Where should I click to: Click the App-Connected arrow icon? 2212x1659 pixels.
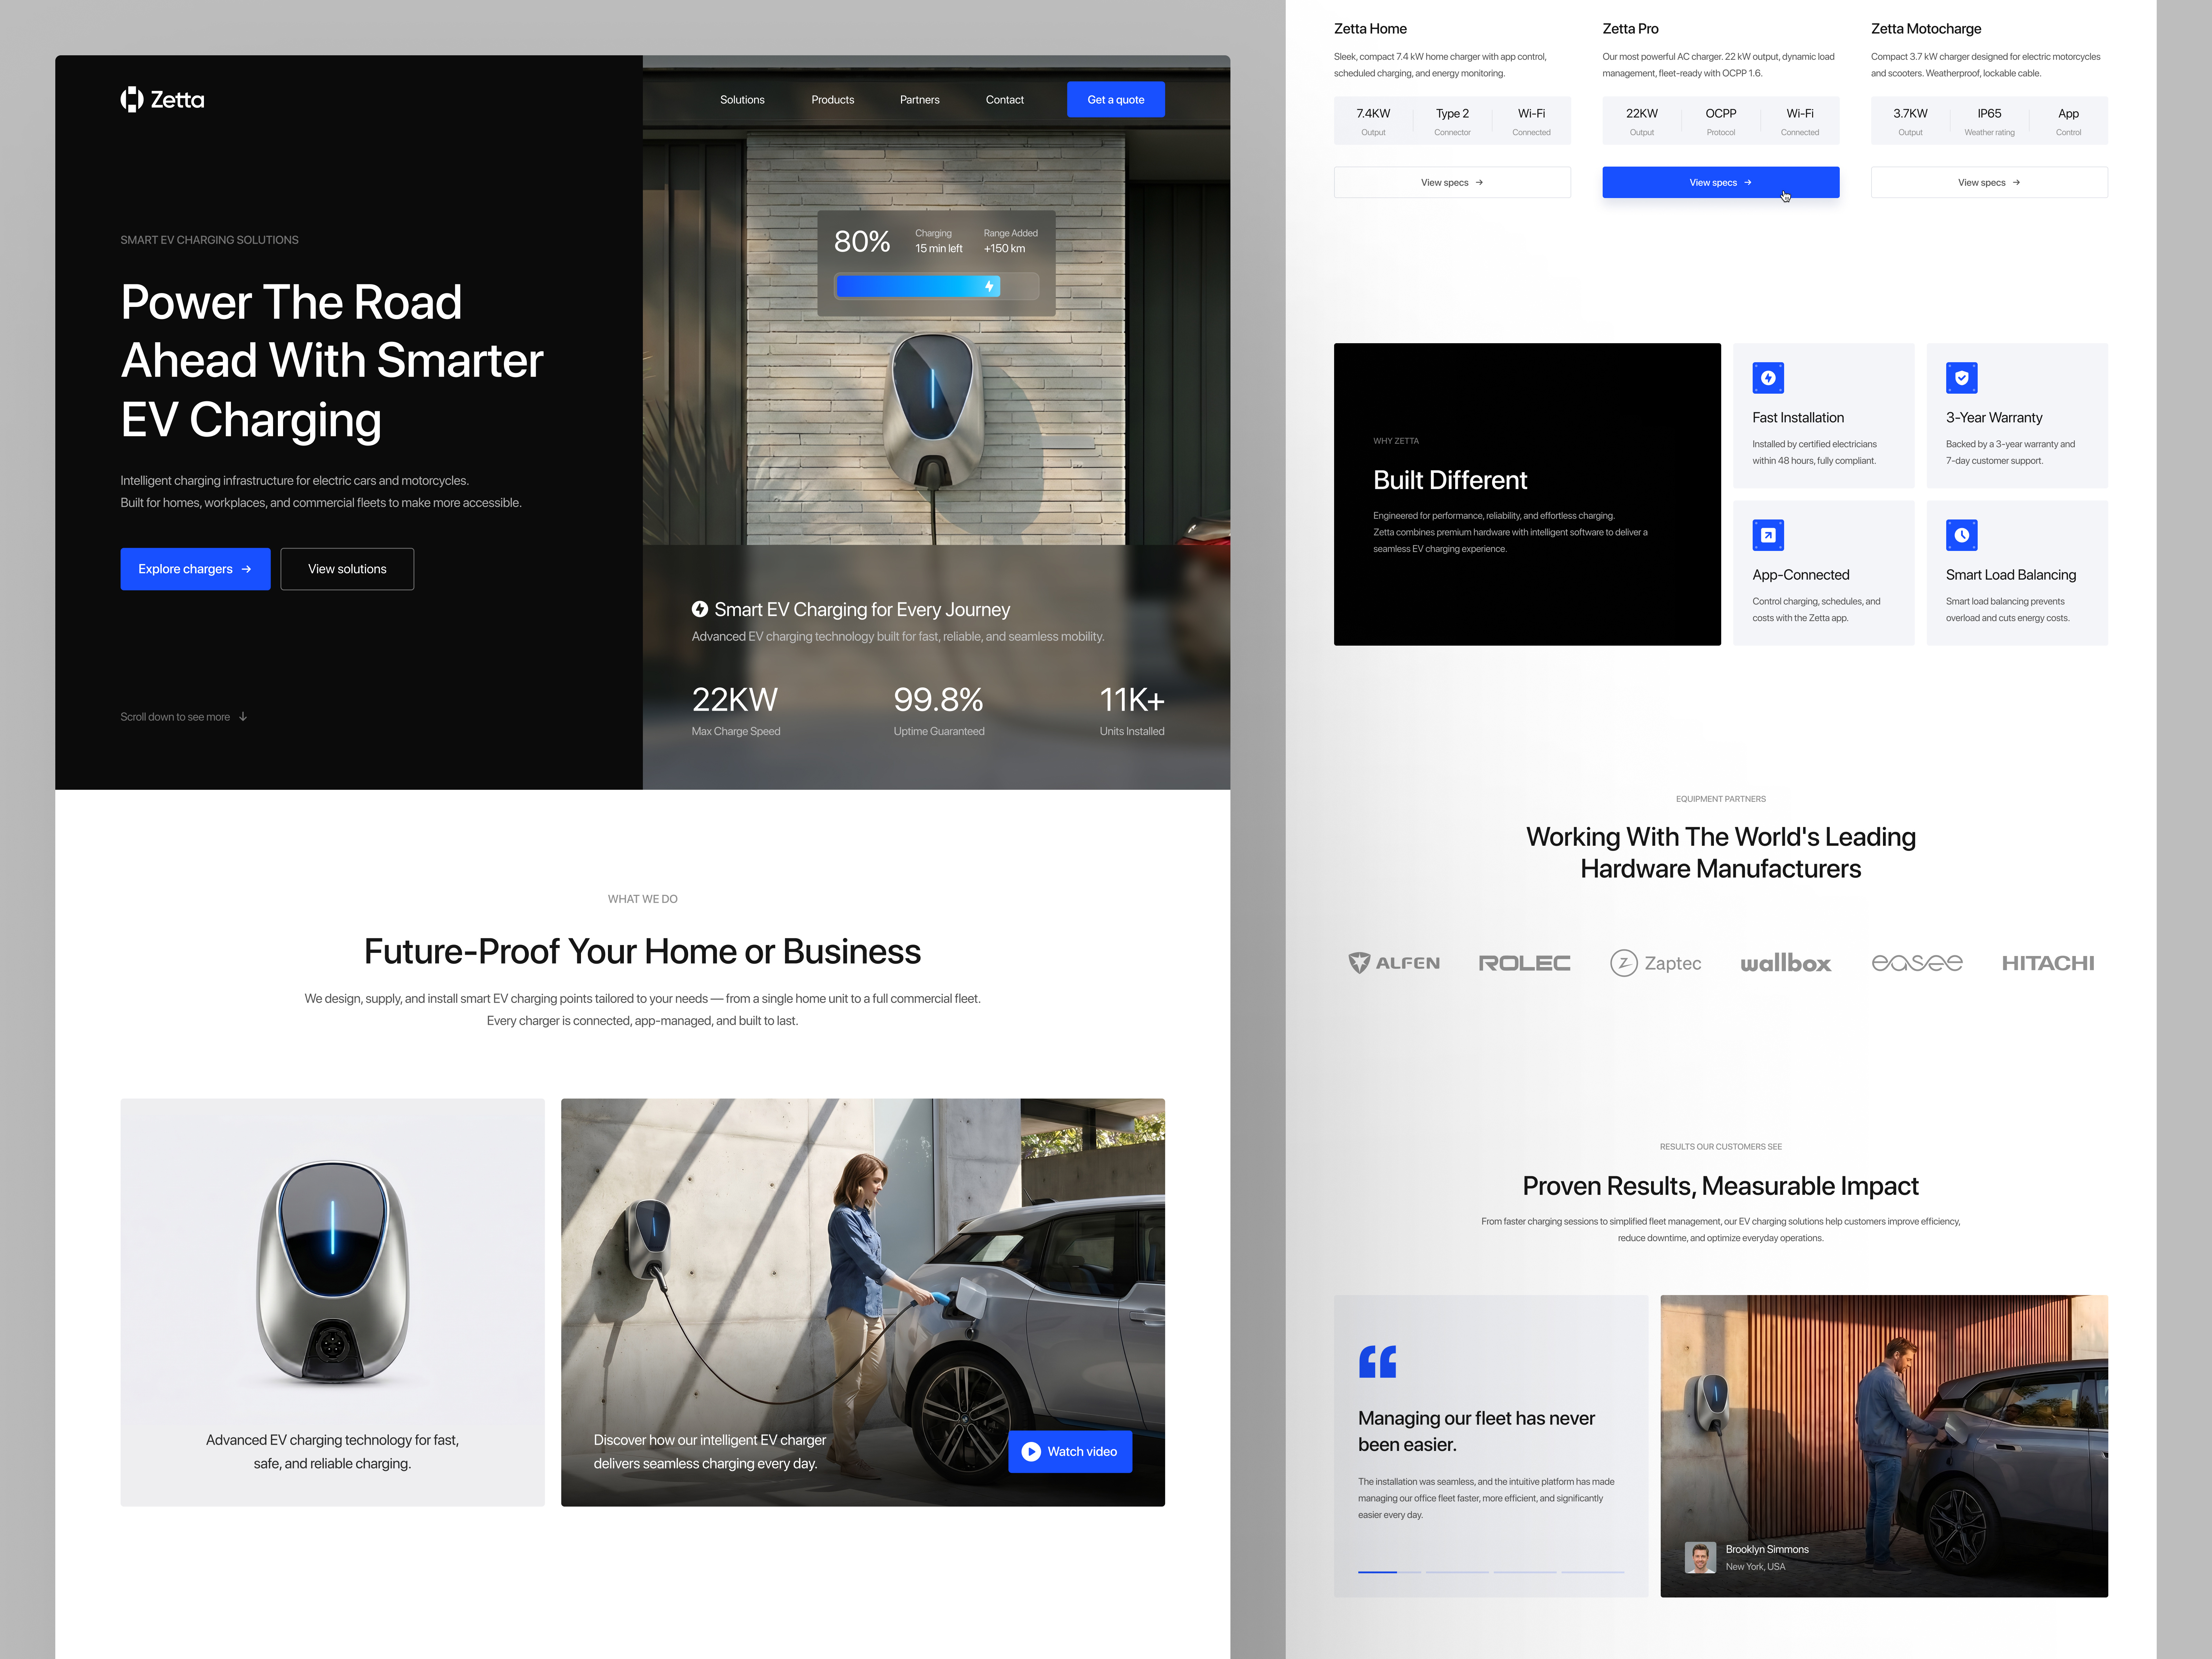pos(1768,535)
